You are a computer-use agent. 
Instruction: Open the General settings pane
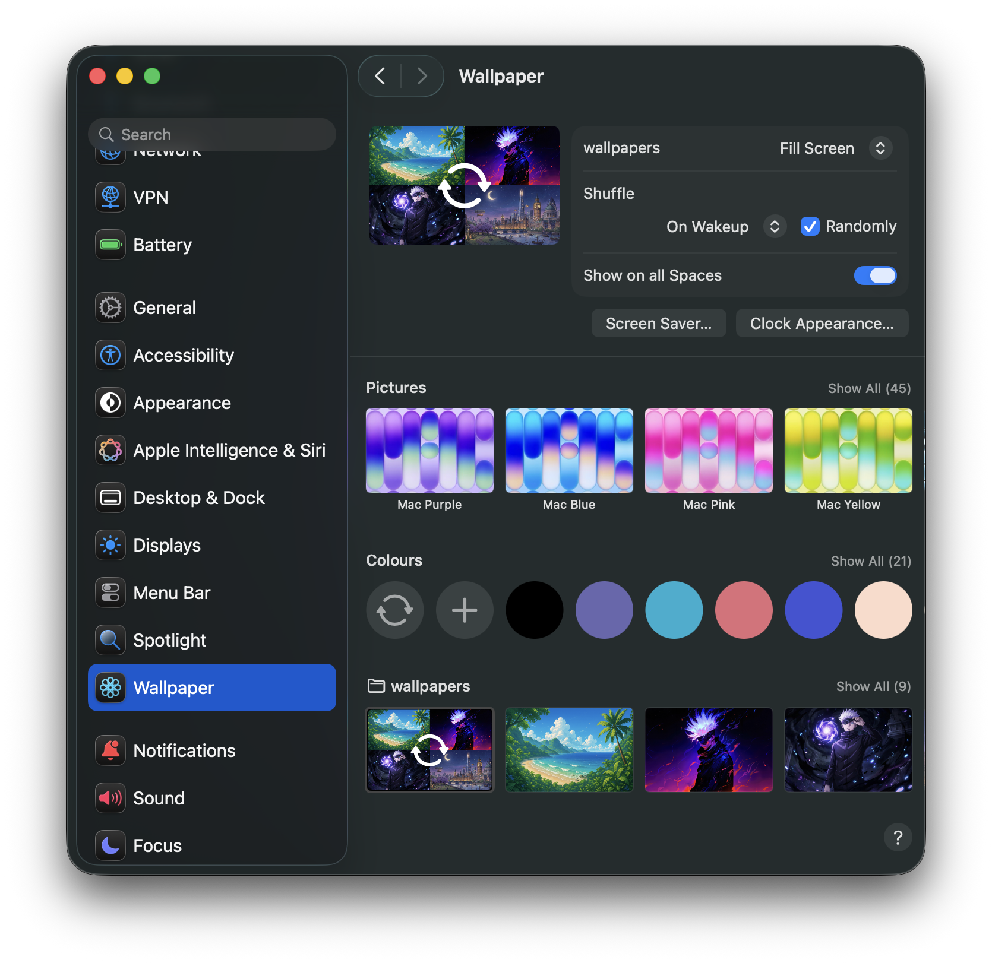212,308
